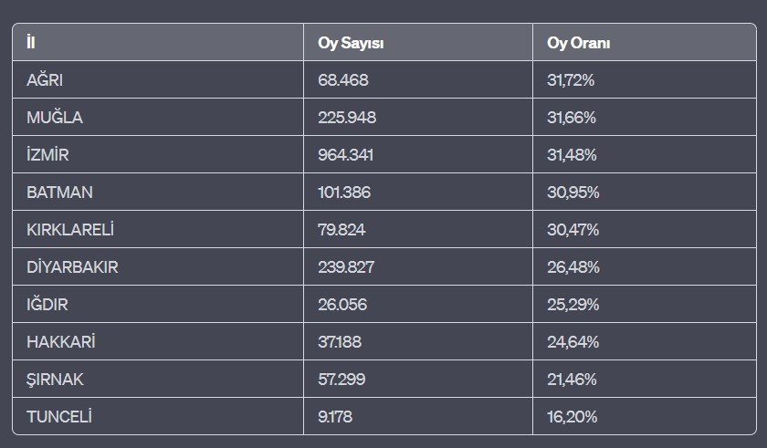Screen dimensions: 767x448
Task: Click the İZMİR row name
Action: point(47,155)
